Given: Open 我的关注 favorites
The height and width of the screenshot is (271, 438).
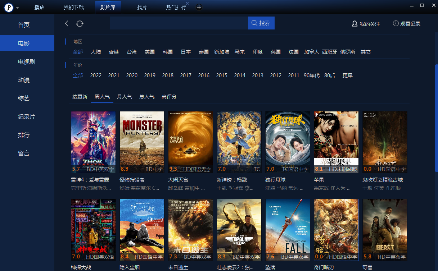Looking at the screenshot, I should (366, 24).
